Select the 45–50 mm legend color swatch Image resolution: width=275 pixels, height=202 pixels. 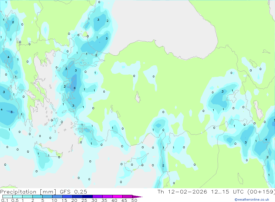click(x=128, y=196)
